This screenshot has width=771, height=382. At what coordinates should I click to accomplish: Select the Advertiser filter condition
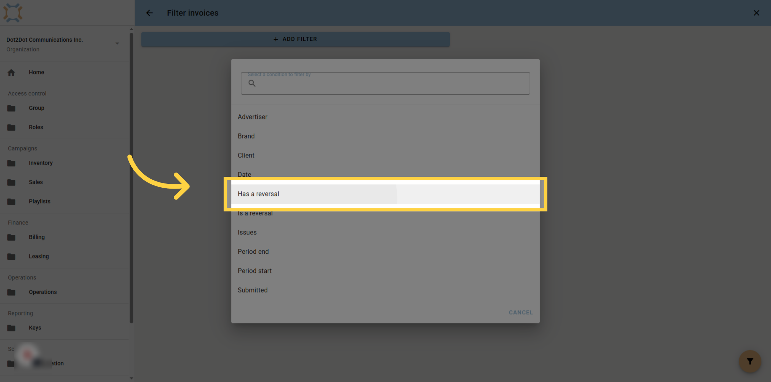click(x=385, y=117)
